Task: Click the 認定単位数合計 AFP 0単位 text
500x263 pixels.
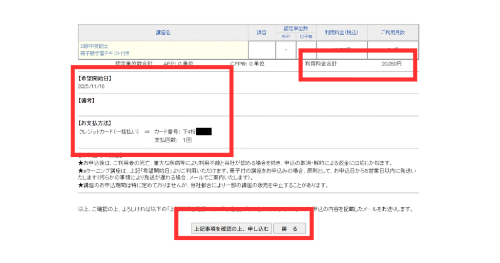Action: click(x=154, y=64)
